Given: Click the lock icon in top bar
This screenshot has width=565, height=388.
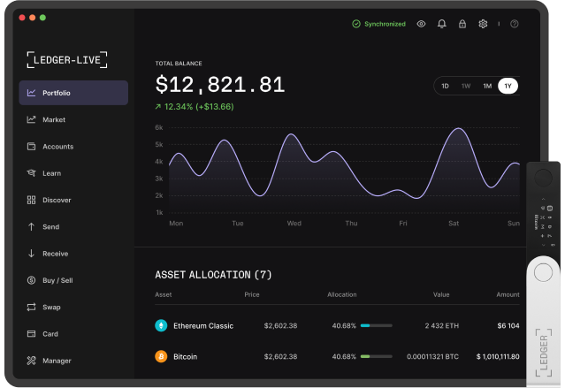Looking at the screenshot, I should [x=462, y=24].
